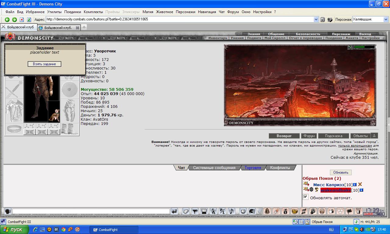
Task: Click the green refresh icon in status bar
Action: click(356, 222)
